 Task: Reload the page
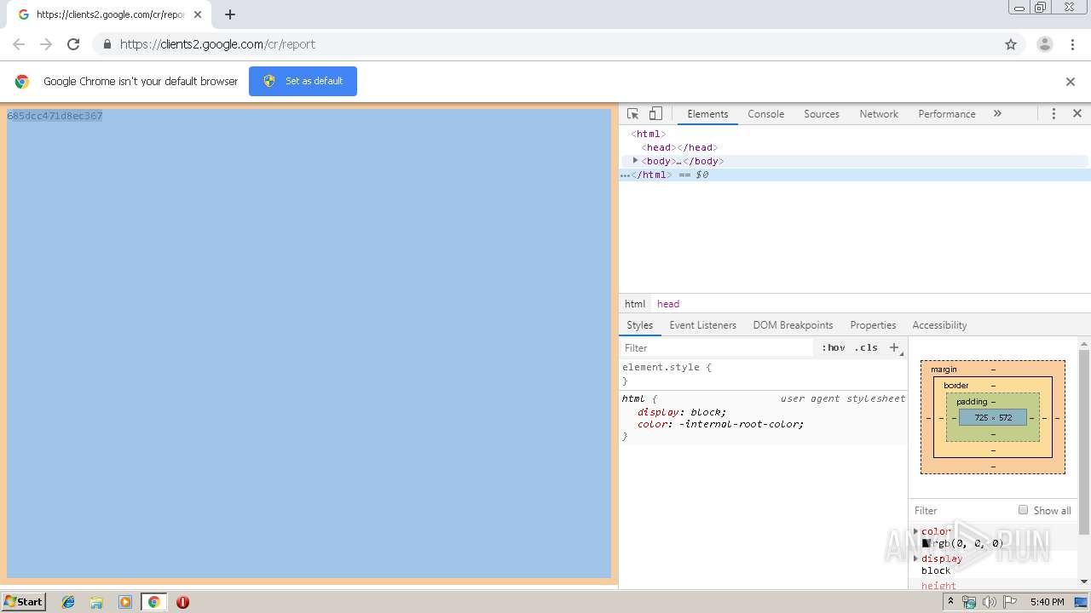73,44
